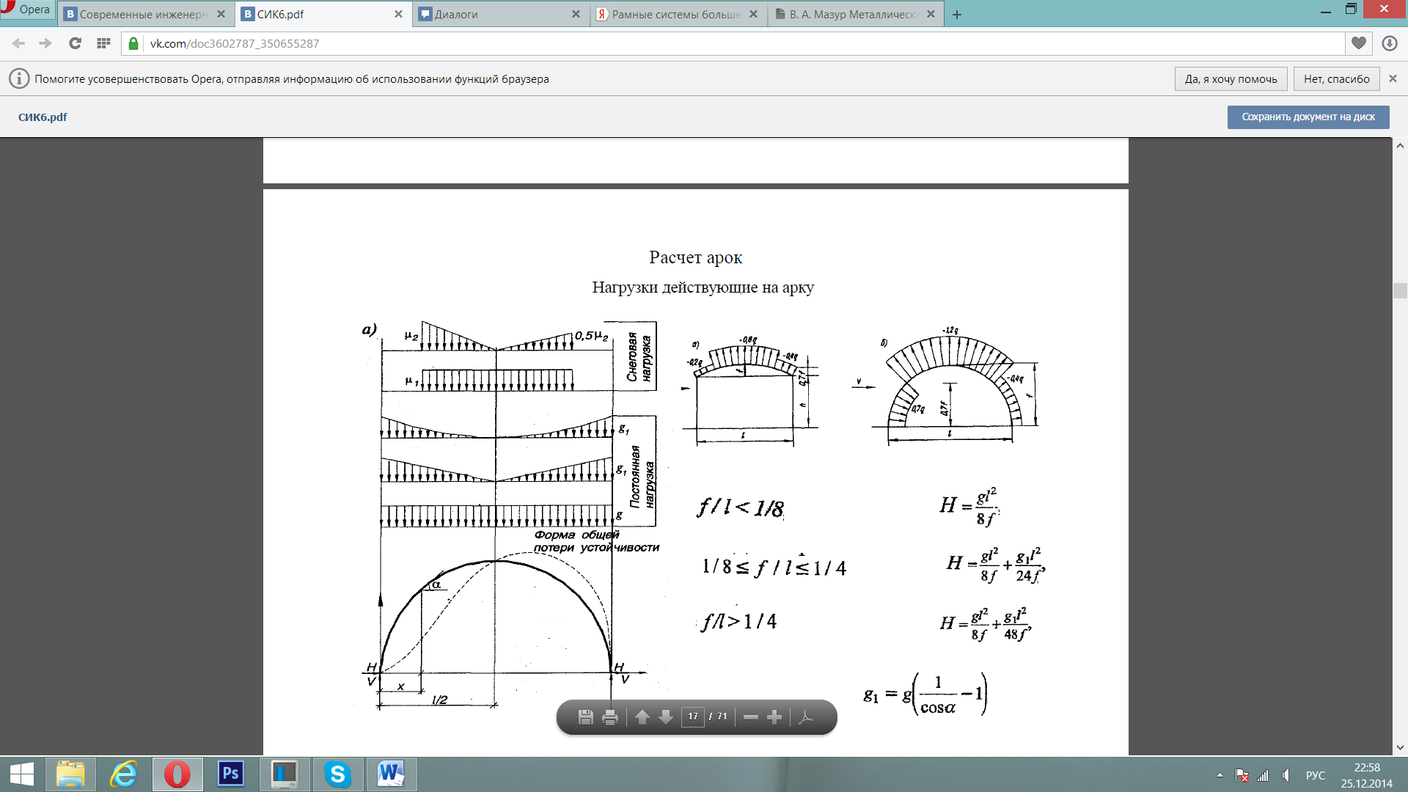Click the volume speaker tray icon
The width and height of the screenshot is (1408, 792).
(1286, 774)
